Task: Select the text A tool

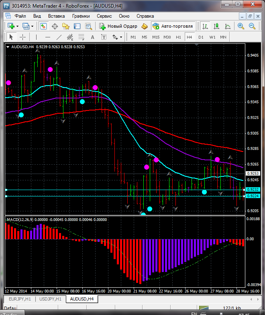Action: [92, 37]
